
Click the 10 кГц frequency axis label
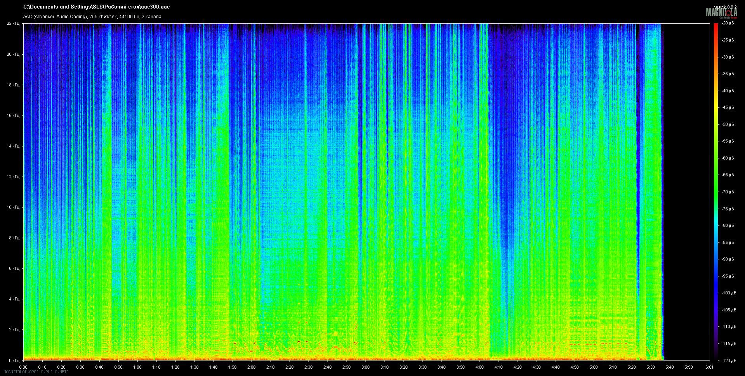13,207
